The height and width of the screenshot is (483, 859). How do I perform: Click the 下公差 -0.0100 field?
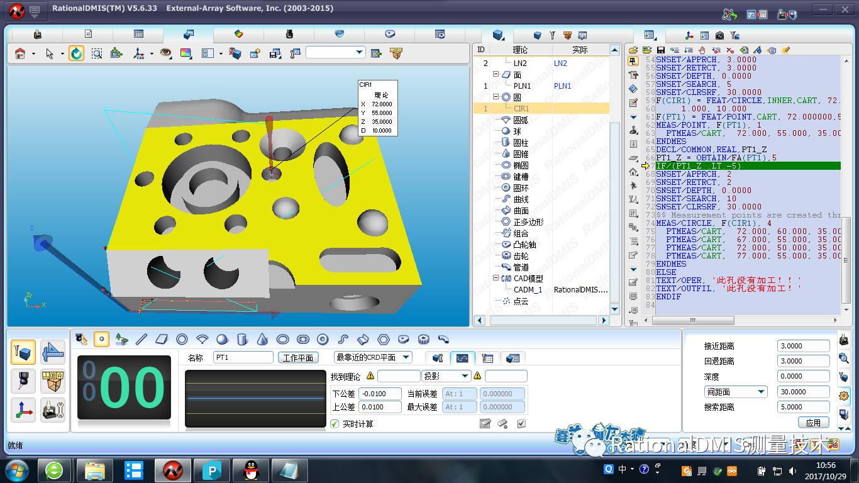point(380,394)
